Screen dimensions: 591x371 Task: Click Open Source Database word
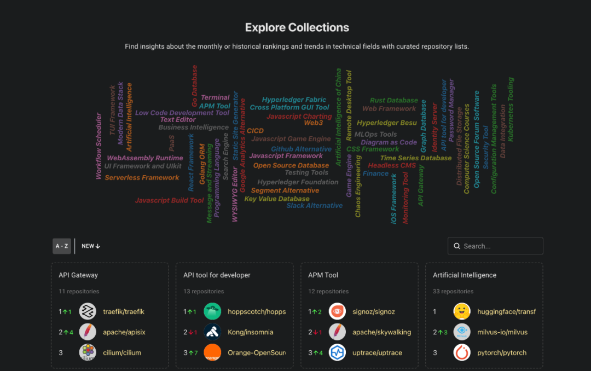pos(291,165)
